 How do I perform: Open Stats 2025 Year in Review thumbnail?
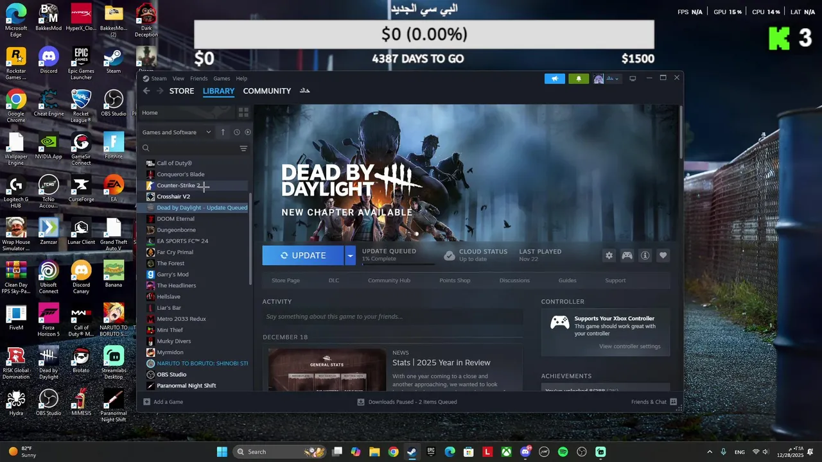(x=327, y=370)
